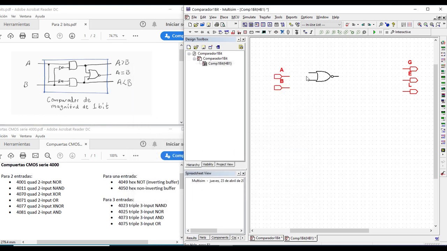This screenshot has height=251, width=447.
Task: Open the Multisim Reports menu
Action: point(292,17)
